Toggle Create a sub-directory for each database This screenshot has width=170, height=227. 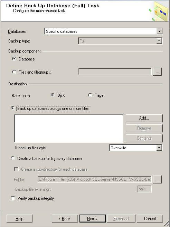[16, 169]
